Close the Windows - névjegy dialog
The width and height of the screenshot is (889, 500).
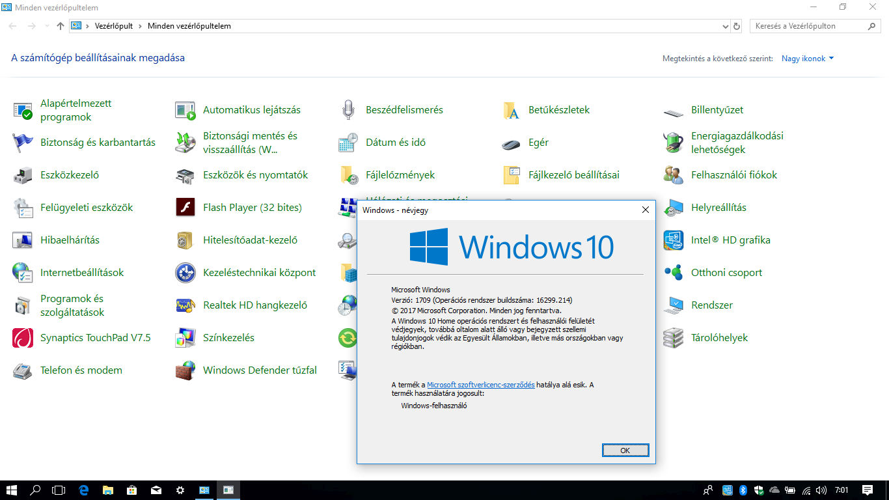(645, 210)
